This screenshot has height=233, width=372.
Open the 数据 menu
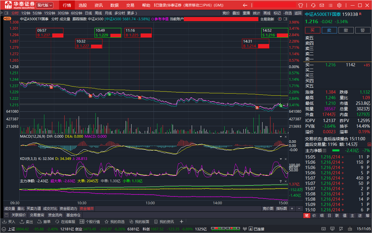(x=115, y=5)
